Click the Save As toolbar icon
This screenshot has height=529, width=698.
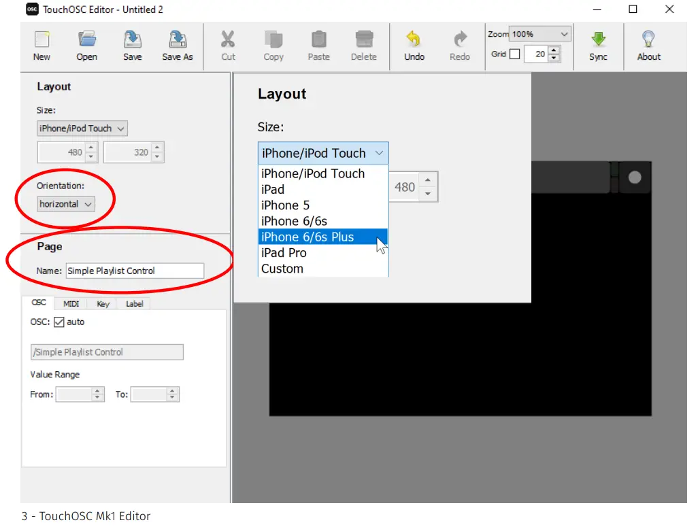tap(178, 39)
